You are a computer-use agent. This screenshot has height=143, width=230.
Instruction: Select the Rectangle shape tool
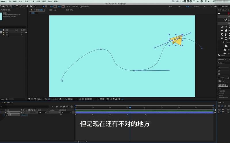11,6
